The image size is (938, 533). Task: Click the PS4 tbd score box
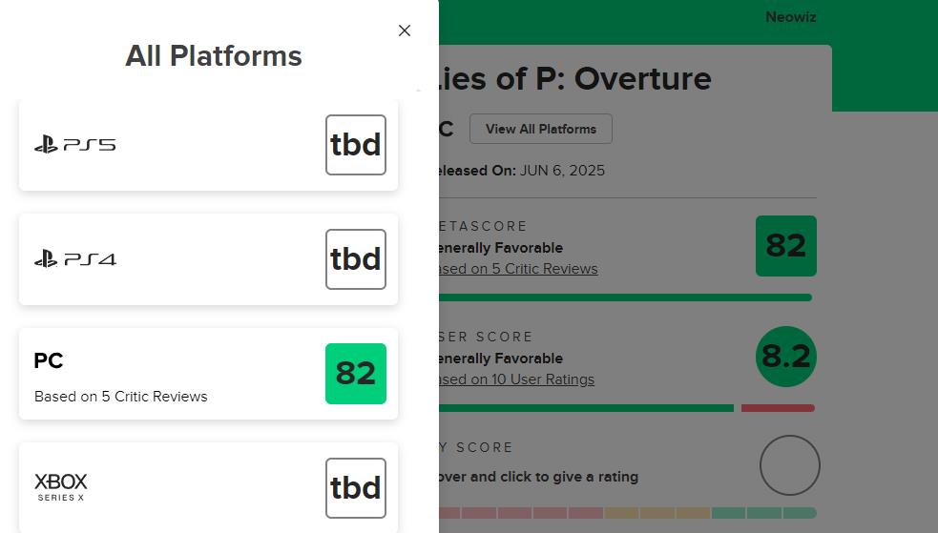[x=356, y=259]
